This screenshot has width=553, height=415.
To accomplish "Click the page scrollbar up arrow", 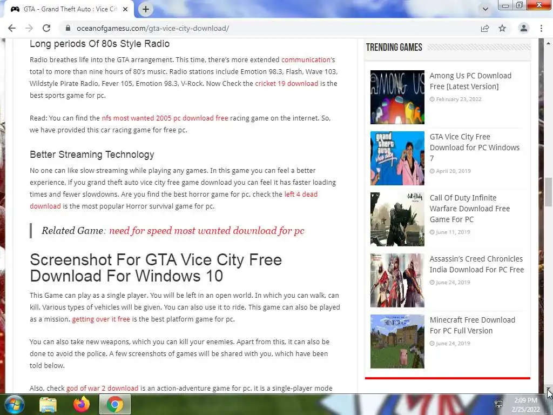I will coord(548,43).
